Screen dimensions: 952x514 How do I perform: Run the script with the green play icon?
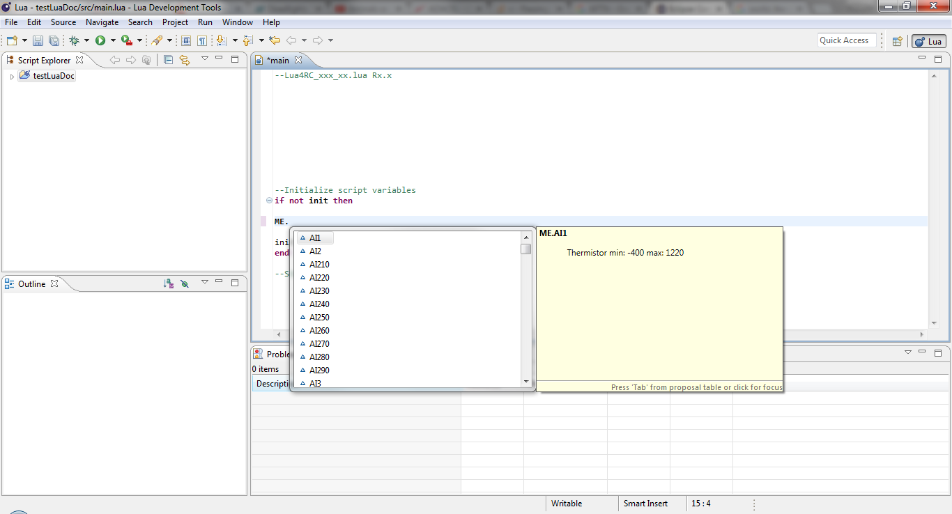tap(100, 40)
